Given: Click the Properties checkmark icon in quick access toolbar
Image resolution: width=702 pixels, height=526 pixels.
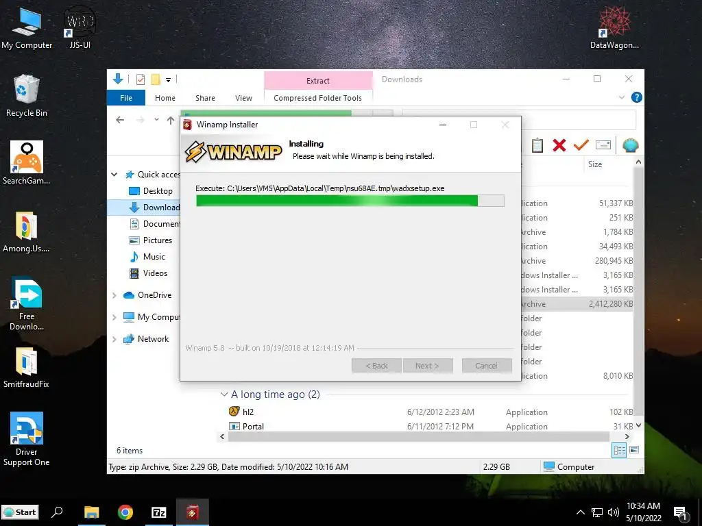Looking at the screenshot, I should click(140, 79).
